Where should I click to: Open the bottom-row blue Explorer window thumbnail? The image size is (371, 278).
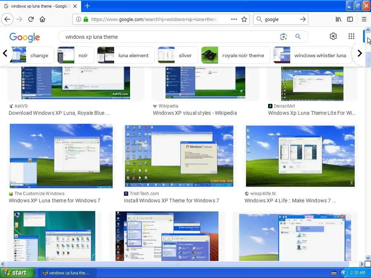point(295,237)
